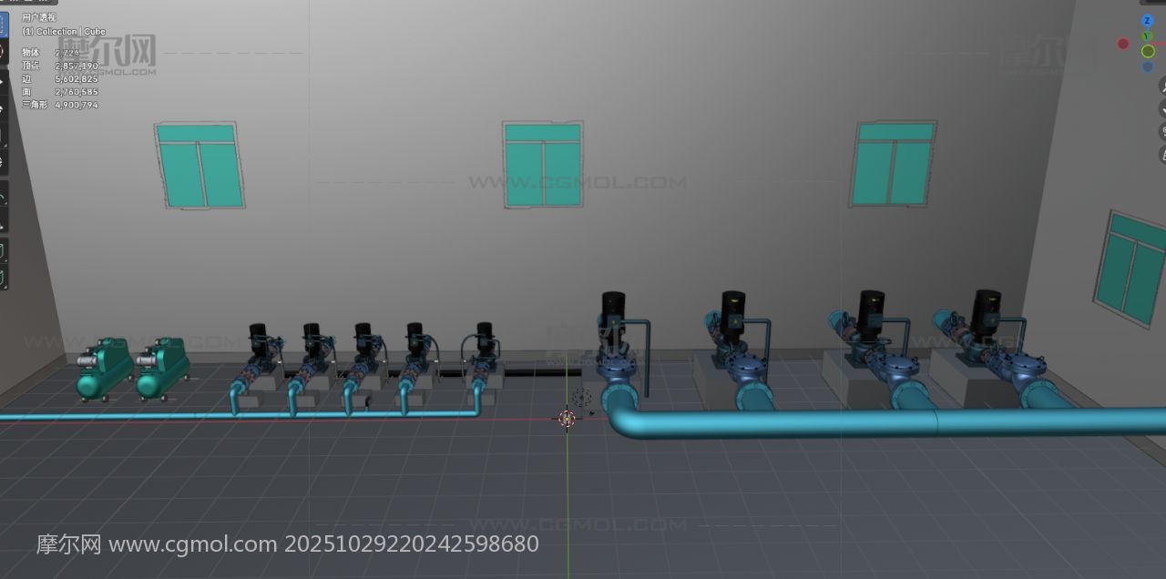1166x579 pixels.
Task: Click the dark blue negative Z gizmo circle
Action: (1148, 66)
